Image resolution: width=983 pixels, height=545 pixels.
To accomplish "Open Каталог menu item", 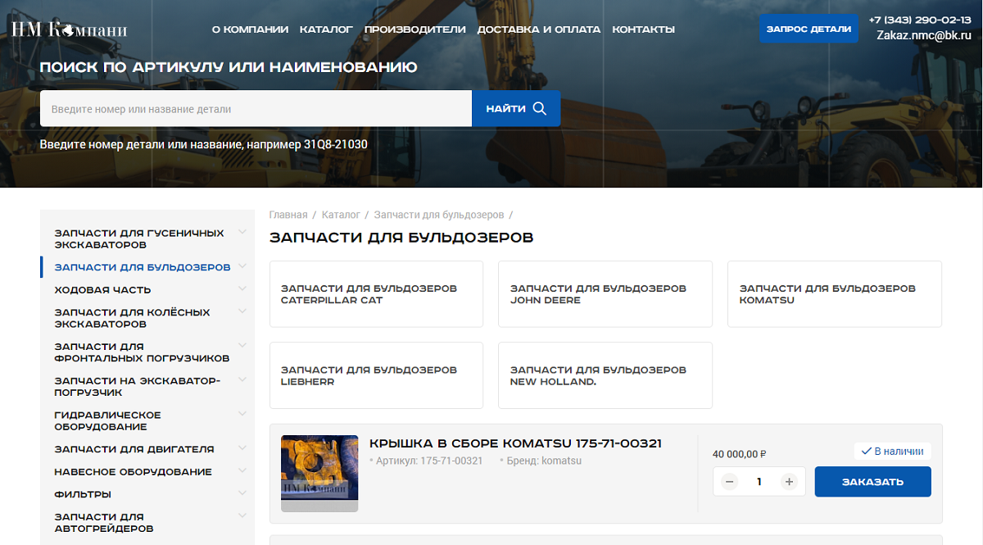I will [326, 30].
